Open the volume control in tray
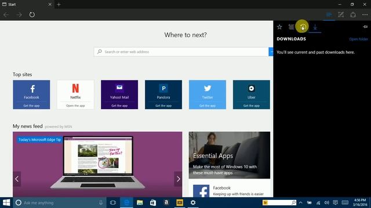This screenshot has height=208, width=371. [327, 203]
